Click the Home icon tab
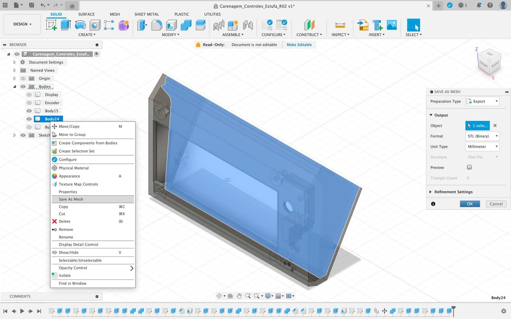 pyautogui.click(x=72, y=6)
